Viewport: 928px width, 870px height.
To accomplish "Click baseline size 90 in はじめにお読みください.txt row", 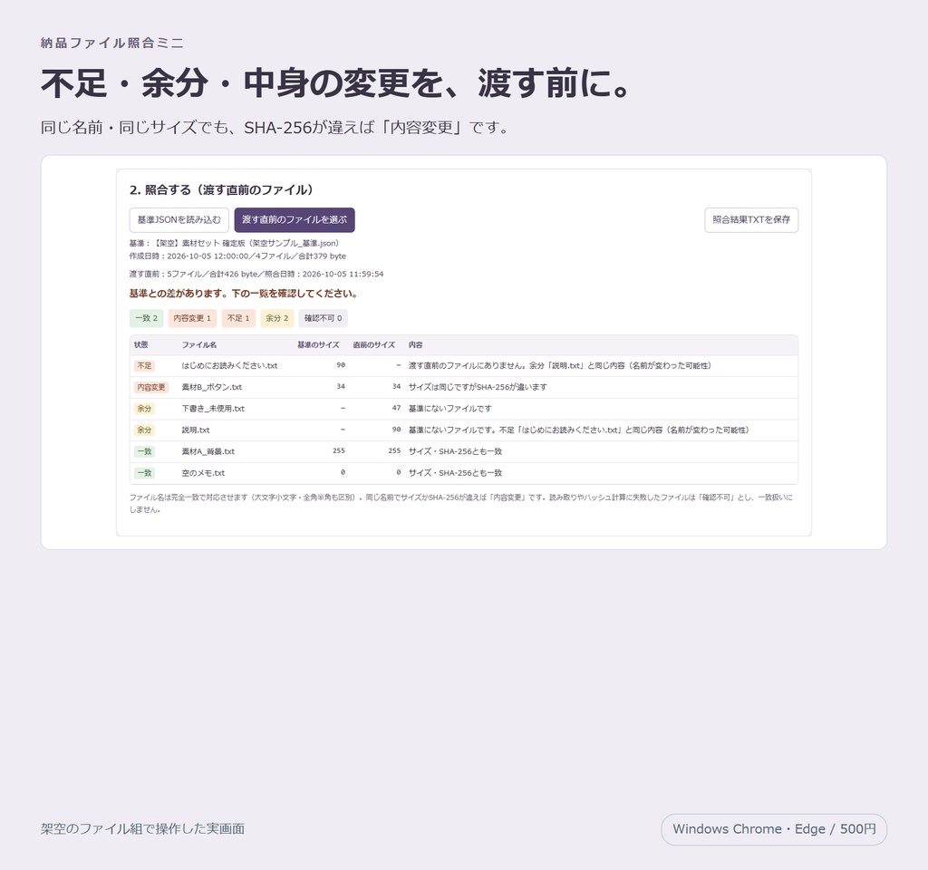I will click(341, 365).
